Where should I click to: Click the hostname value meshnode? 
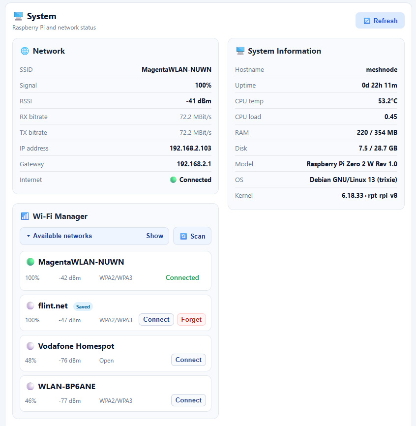382,69
